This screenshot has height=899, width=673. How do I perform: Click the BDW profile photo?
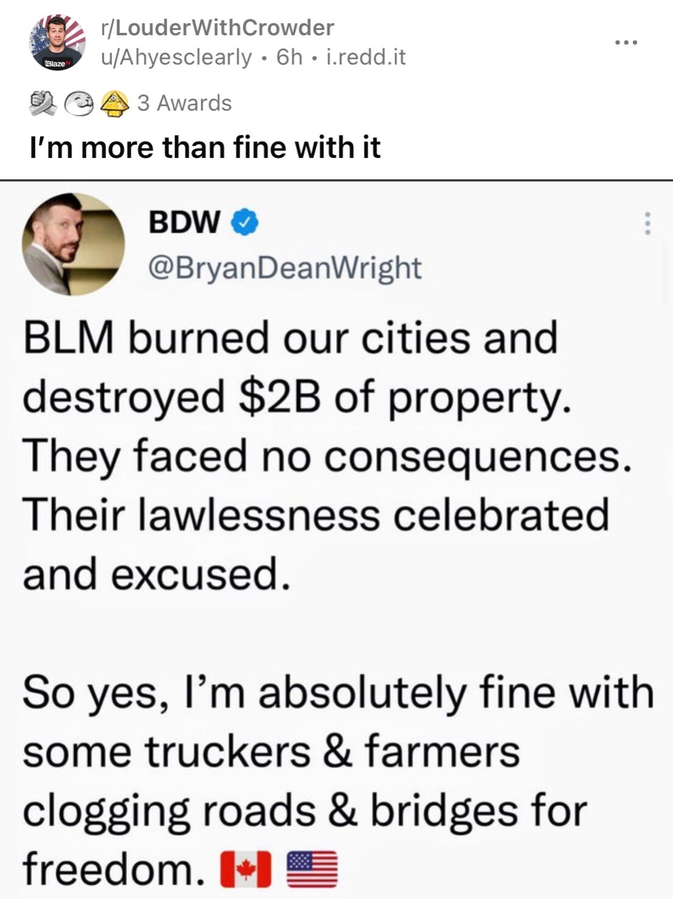(73, 244)
